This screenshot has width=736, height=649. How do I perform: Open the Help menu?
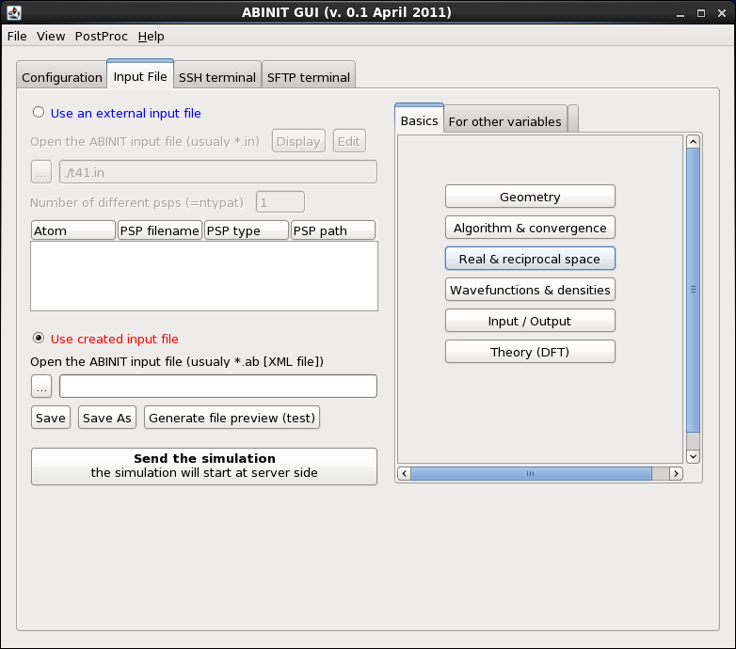152,36
